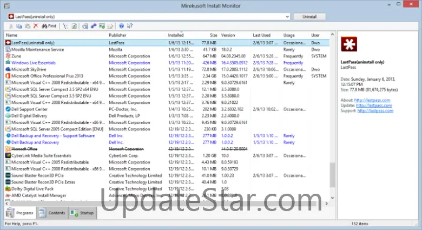Click the vertical scrollbar thumb
This screenshot has width=422, height=230.
(332, 174)
